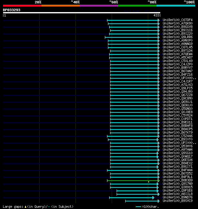Open the UniRef100_A8IIL8 entry
The height and width of the screenshot is (209, 198).
(x=178, y=194)
